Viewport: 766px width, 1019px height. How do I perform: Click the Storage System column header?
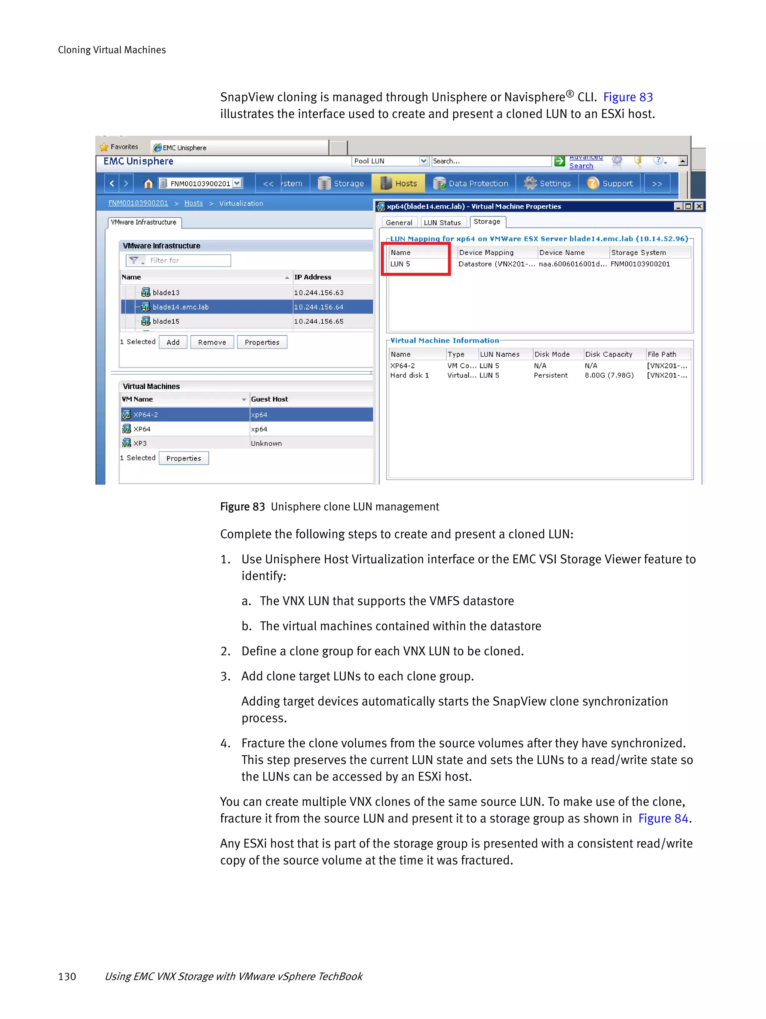point(650,252)
